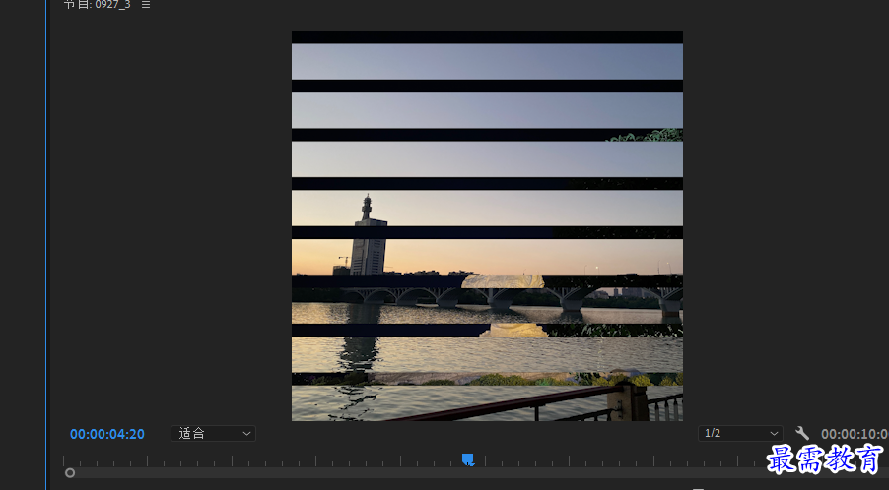Screen dimensions: 889x490
Task: Open the Program monitor panel menu icon
Action: point(146,5)
